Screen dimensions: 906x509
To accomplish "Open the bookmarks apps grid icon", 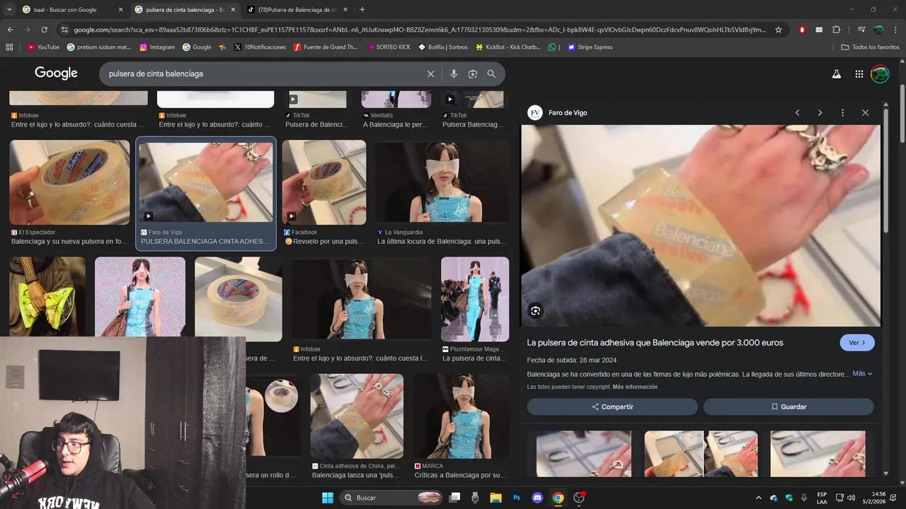I will coord(9,47).
